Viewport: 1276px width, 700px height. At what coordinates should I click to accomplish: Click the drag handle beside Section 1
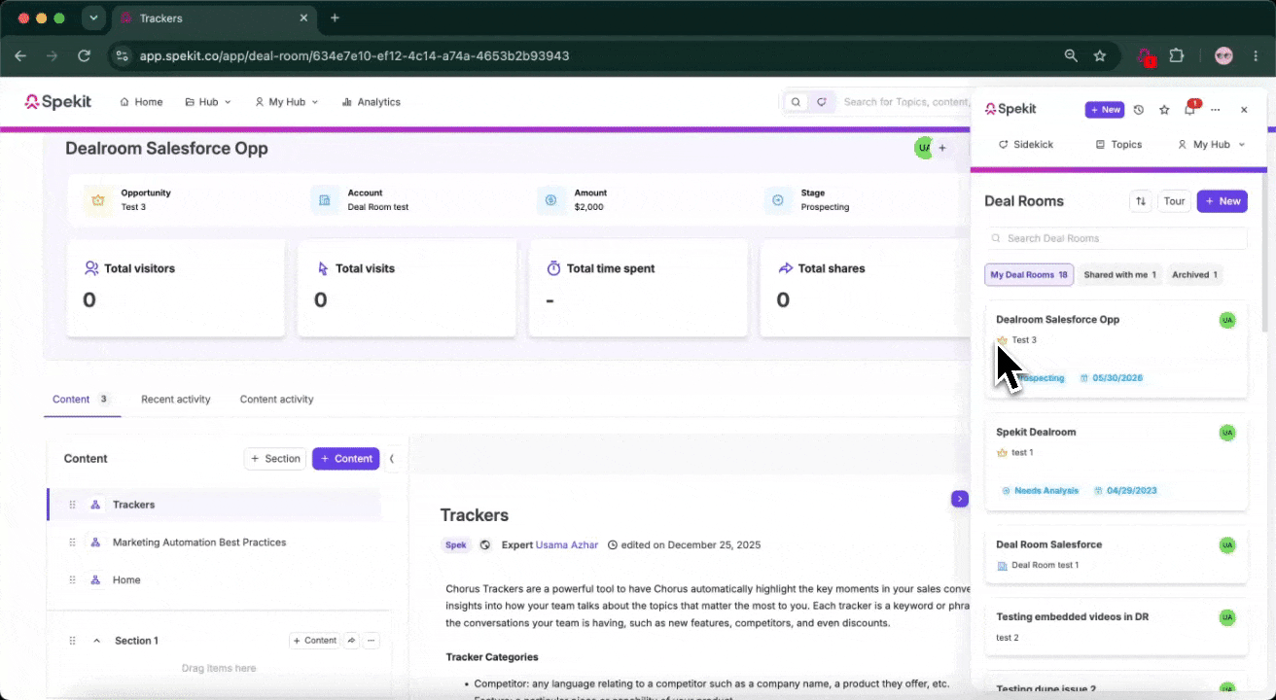point(72,641)
